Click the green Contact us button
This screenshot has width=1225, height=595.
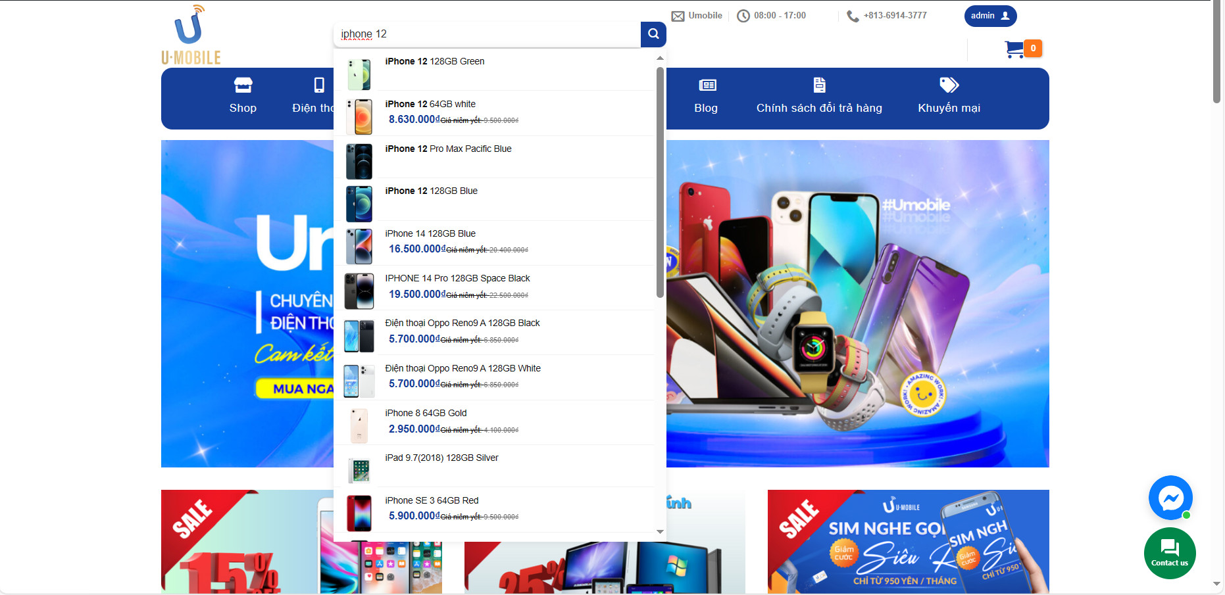click(x=1169, y=553)
